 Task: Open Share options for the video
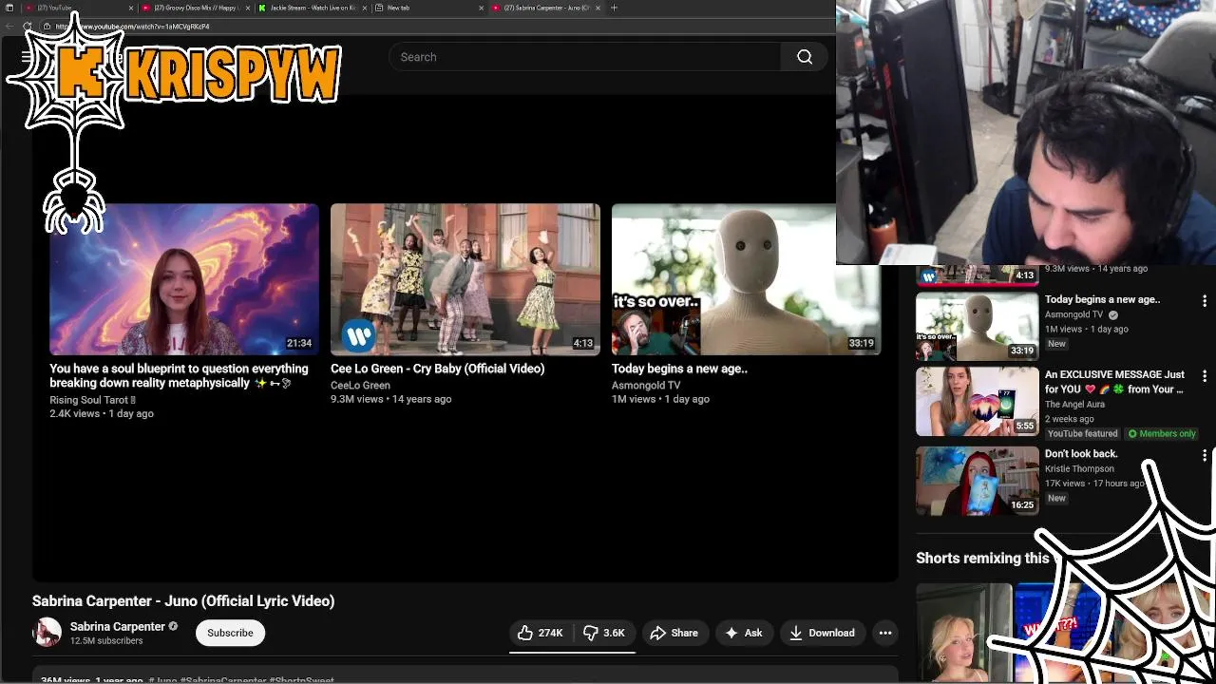point(674,633)
